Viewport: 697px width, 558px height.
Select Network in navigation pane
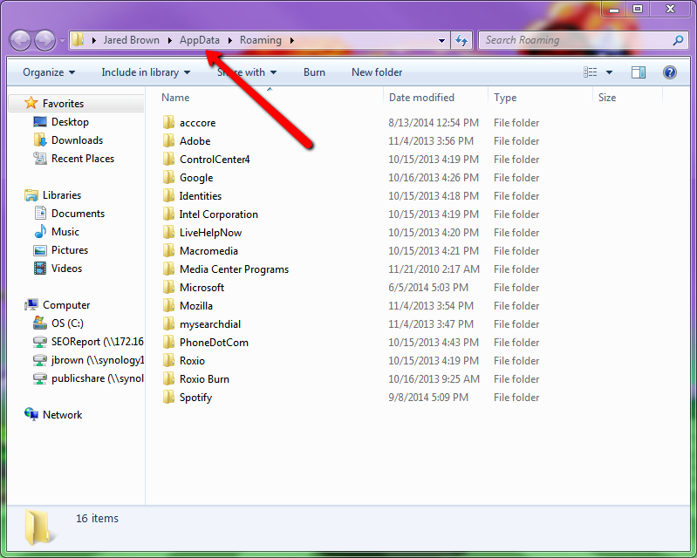[x=62, y=414]
